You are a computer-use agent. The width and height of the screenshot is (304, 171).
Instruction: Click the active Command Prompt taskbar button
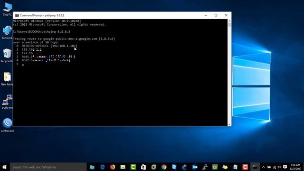[x=255, y=167]
